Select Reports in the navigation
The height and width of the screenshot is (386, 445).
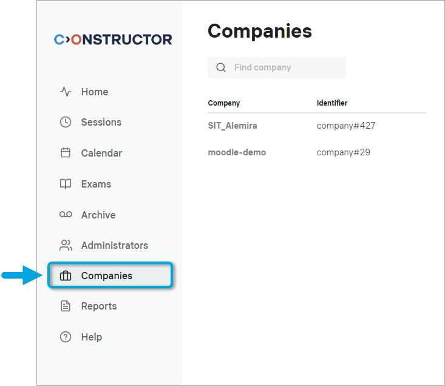(98, 306)
